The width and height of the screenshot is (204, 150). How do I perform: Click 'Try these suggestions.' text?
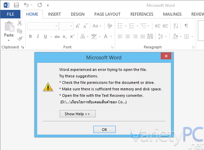coord(79,76)
